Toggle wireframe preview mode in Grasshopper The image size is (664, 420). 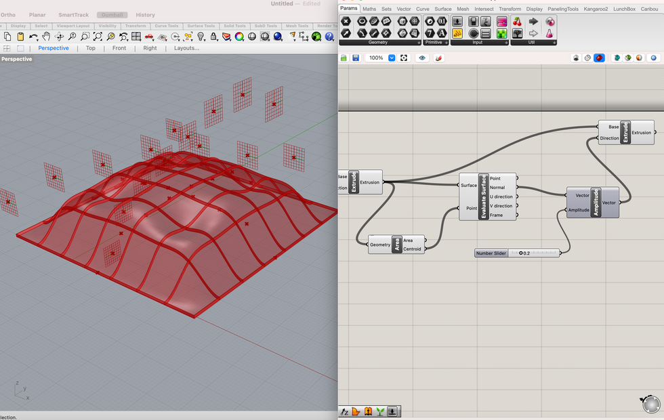pyautogui.click(x=587, y=58)
